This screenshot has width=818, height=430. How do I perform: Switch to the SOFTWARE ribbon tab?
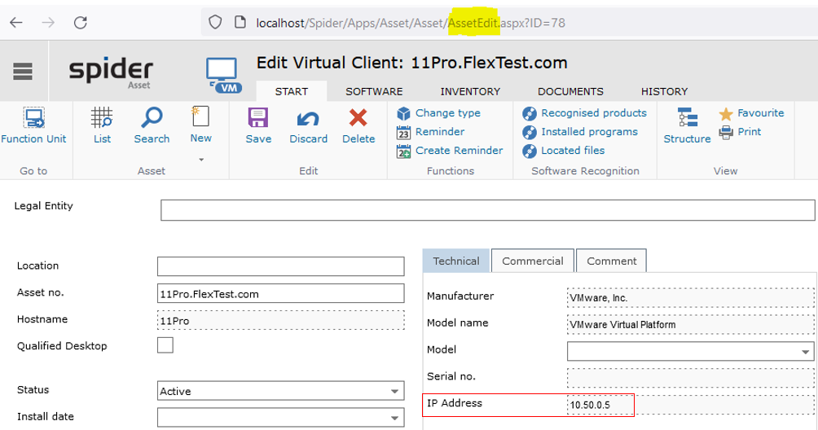374,91
